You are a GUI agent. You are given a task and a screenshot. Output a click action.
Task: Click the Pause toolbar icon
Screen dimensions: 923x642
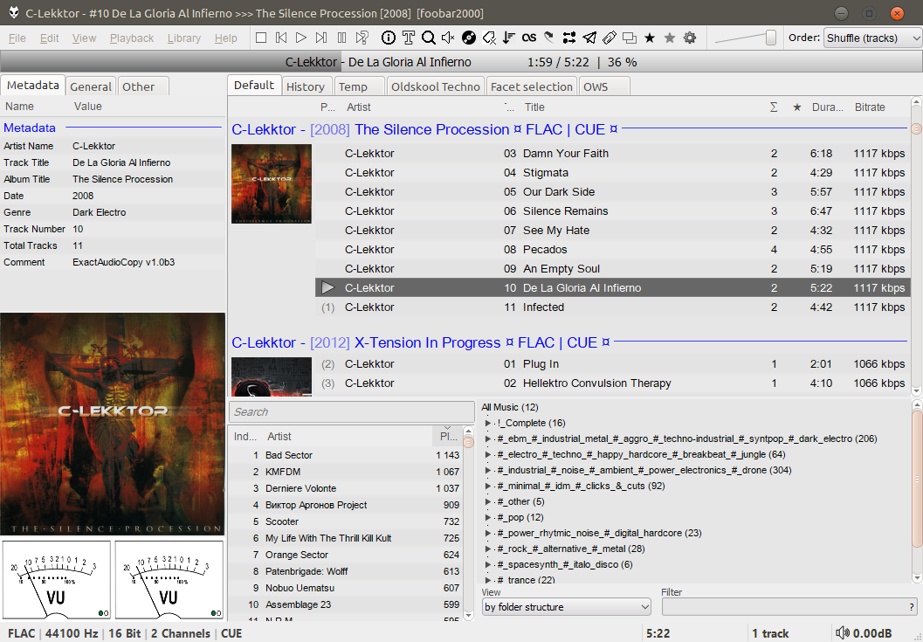coord(341,38)
